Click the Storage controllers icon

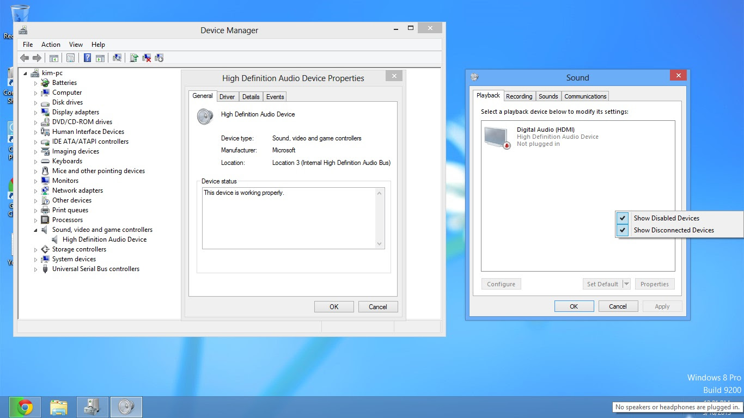[45, 249]
